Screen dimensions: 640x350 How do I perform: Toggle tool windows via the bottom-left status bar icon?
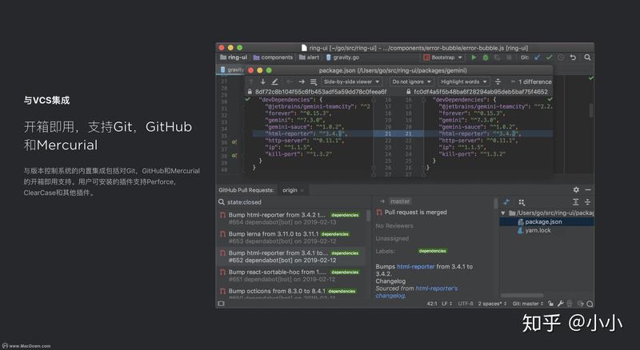(x=222, y=304)
